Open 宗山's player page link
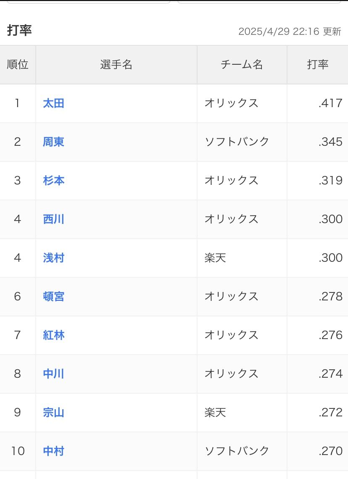Screen dimensions: 348x479 53,413
